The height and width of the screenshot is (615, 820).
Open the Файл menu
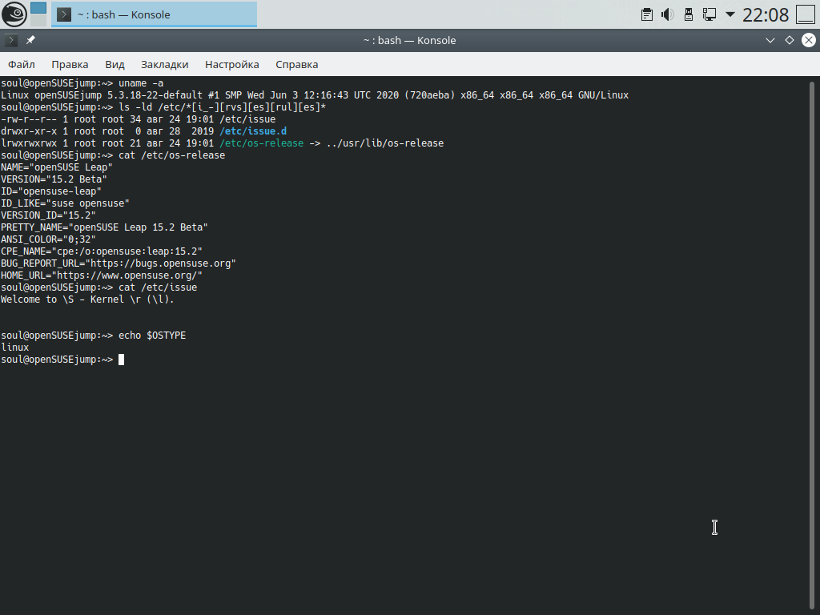[x=22, y=64]
